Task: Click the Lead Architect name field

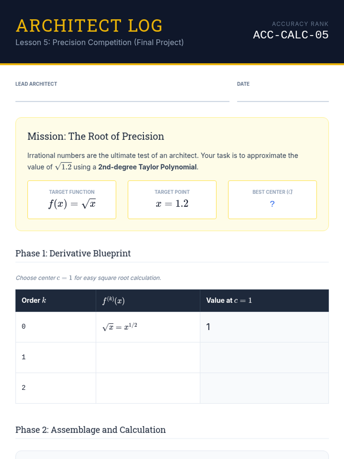Action: pyautogui.click(x=122, y=96)
